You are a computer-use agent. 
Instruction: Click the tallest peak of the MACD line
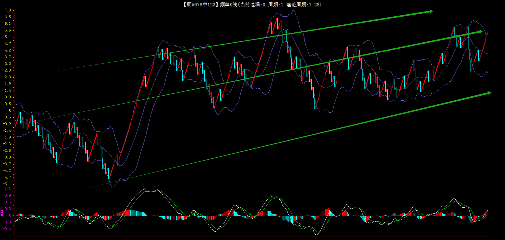coord(145,189)
